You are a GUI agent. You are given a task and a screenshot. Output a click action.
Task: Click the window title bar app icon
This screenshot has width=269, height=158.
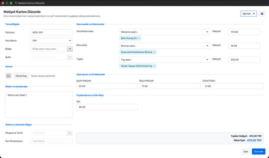pos(16,3)
